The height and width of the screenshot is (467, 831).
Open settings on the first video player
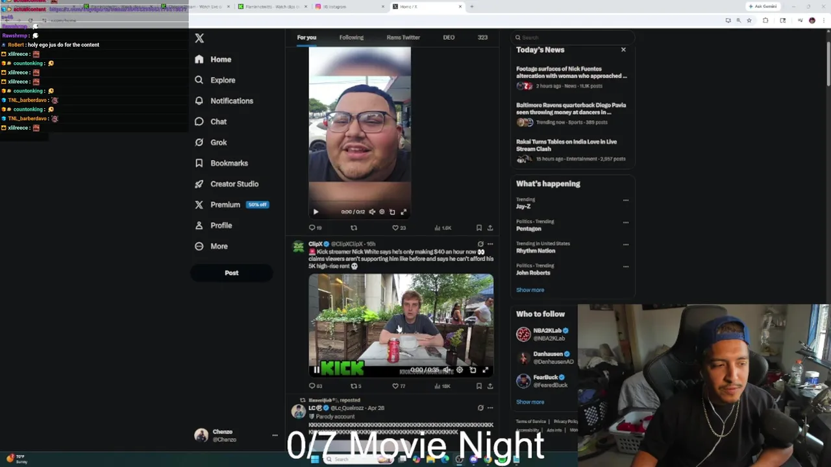pos(382,212)
